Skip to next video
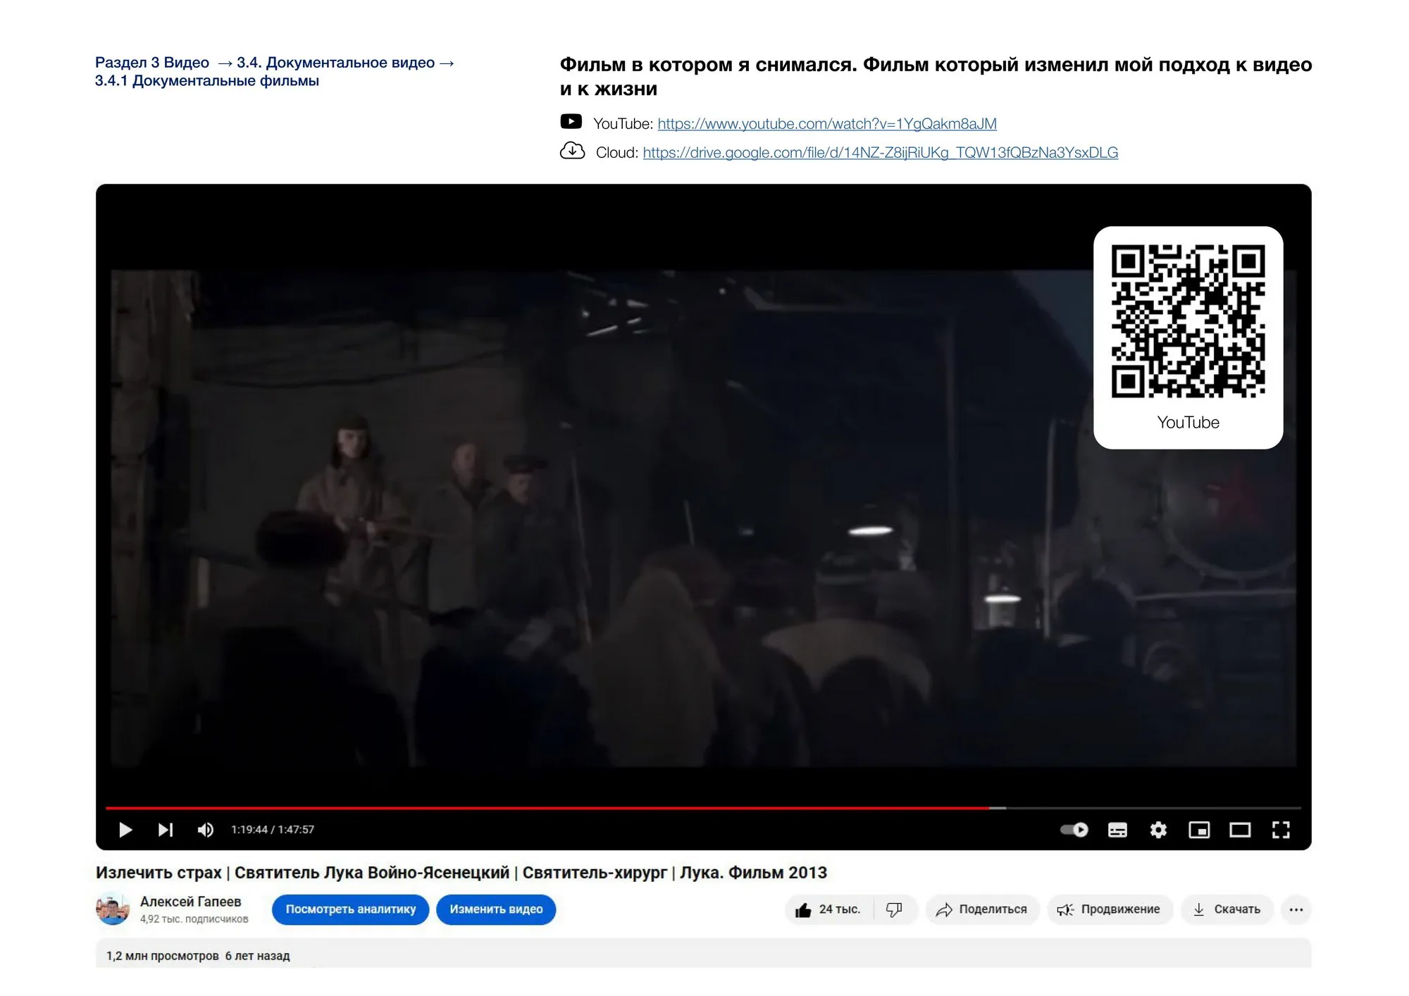The width and height of the screenshot is (1409, 996). [x=166, y=830]
